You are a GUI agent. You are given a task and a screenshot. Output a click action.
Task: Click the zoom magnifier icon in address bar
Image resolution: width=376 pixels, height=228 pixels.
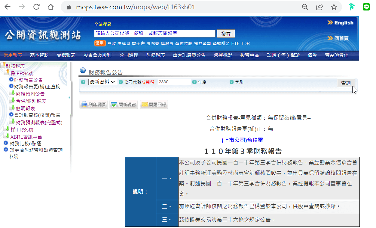point(305,7)
